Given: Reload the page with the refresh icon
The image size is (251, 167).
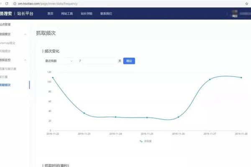Looking at the screenshot, I should (7, 3).
